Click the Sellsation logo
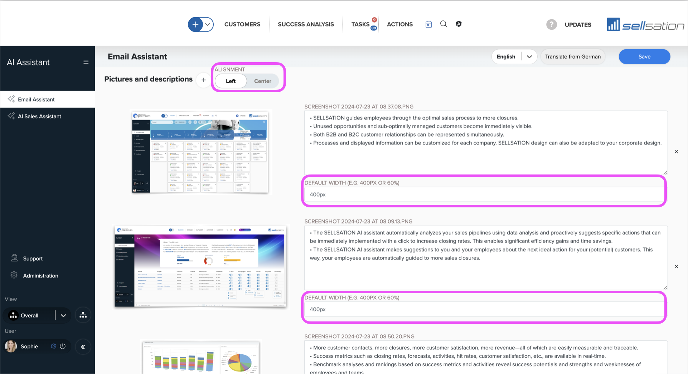Screen dimensions: 688x374 [645, 24]
